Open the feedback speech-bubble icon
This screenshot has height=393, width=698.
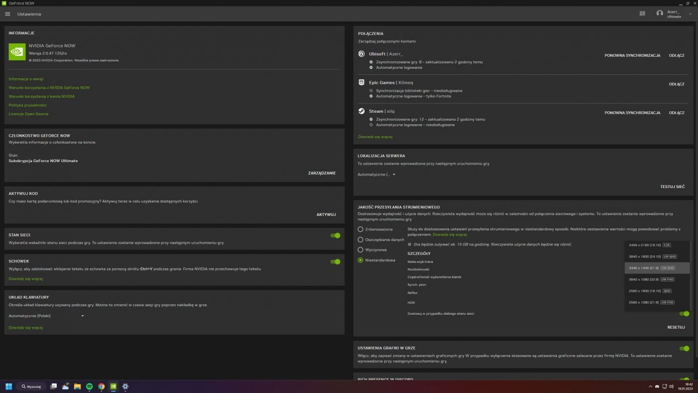click(x=642, y=14)
